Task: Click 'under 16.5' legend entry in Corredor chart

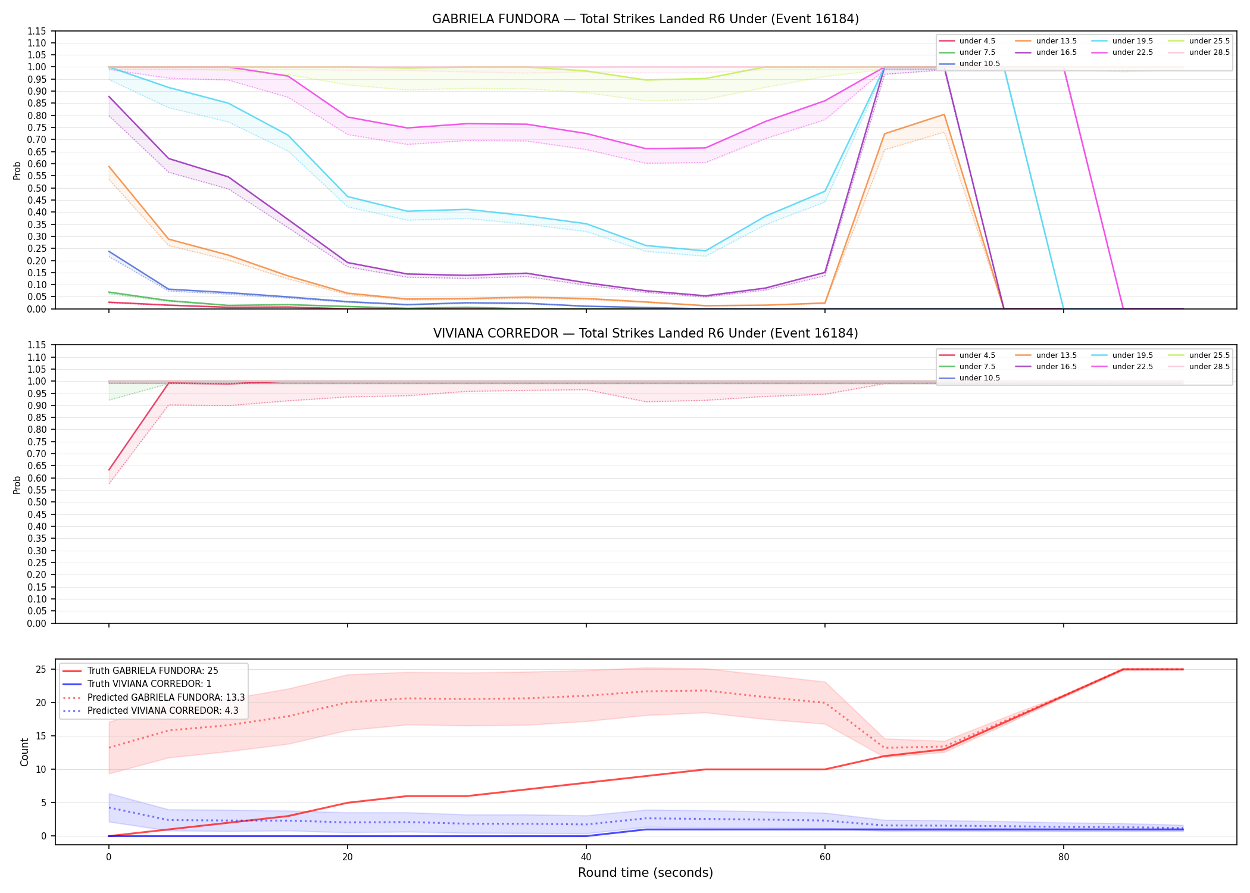Action: [1046, 367]
